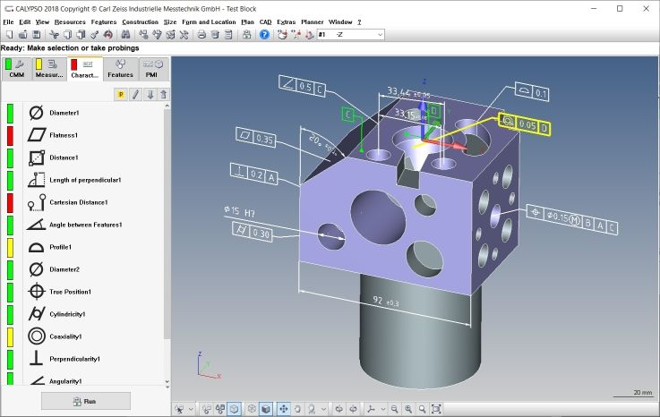Select Angle between Features1 characteristic
This screenshot has width=660, height=417.
click(x=85, y=225)
